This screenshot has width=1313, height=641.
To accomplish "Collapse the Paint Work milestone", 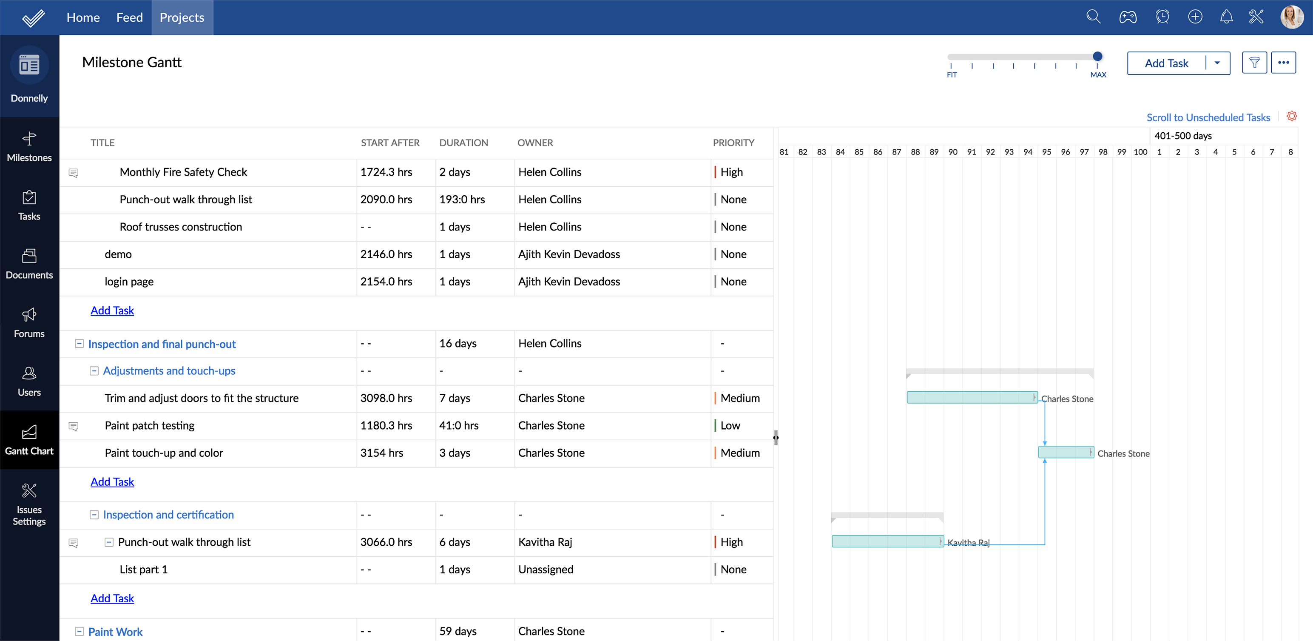I will [79, 631].
